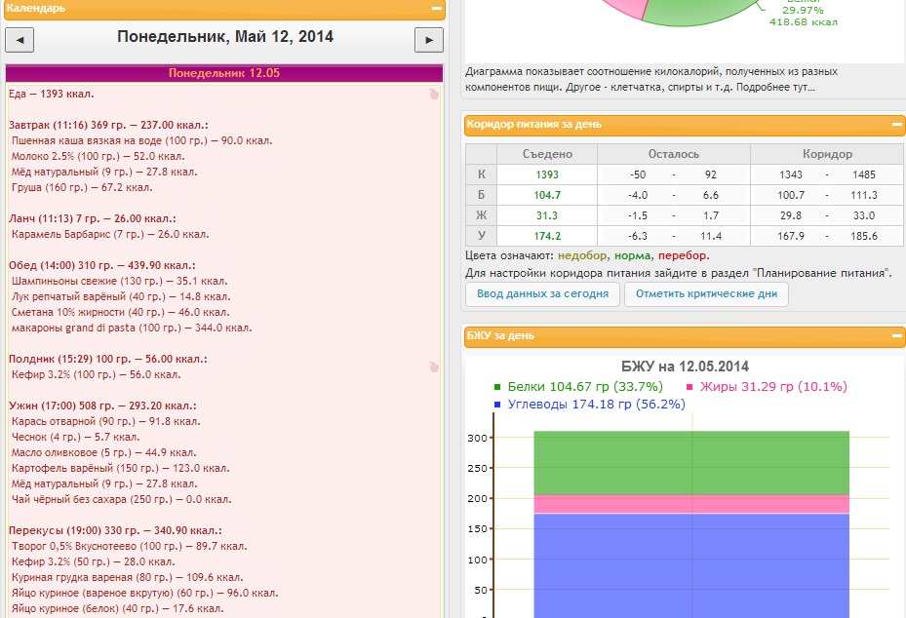
Task: Collapse the Календарь panel
Action: point(436,8)
